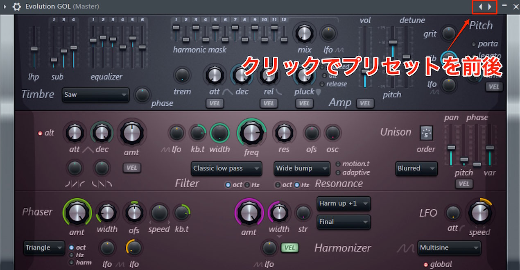
Task: Open the plugin options gear icon
Action: [x=17, y=7]
